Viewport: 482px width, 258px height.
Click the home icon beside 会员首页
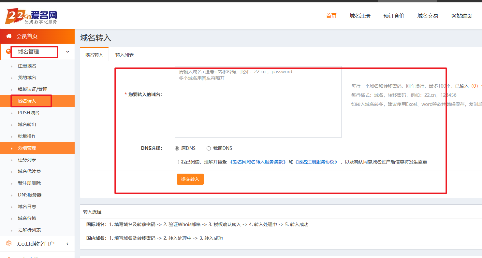pos(9,36)
